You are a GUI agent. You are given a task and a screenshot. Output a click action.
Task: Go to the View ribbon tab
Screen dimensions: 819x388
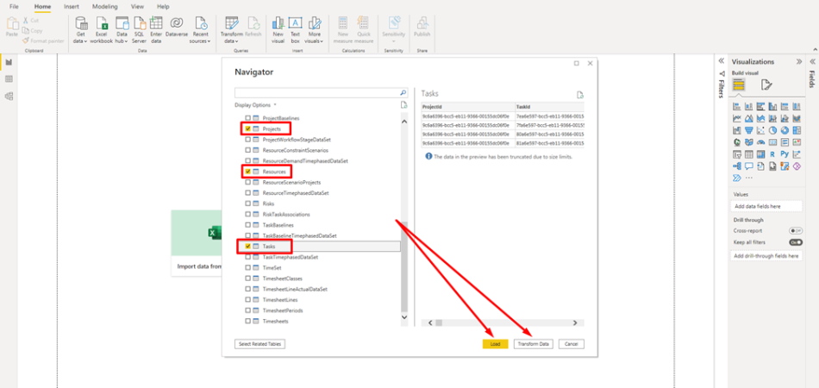[137, 7]
